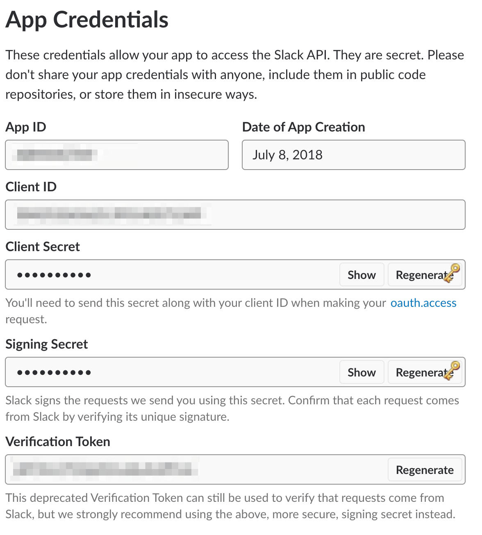Viewport: 482px width, 535px height.
Task: Click the key icon on Signing Secret row
Action: click(452, 371)
